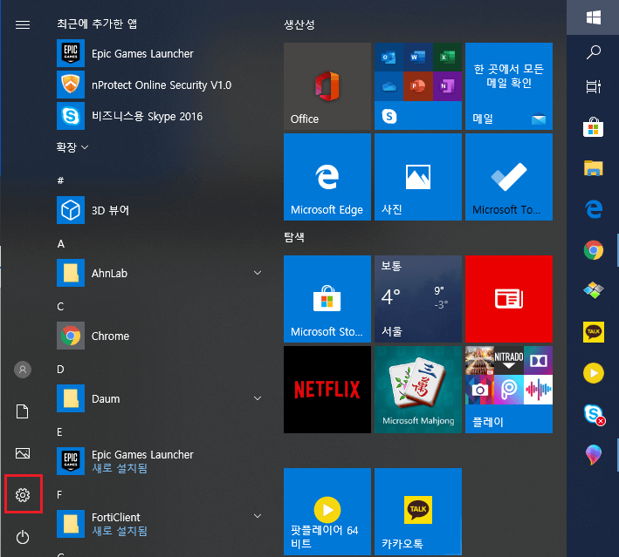Open the Microsoft Edge tile
This screenshot has height=557, width=619.
[327, 177]
